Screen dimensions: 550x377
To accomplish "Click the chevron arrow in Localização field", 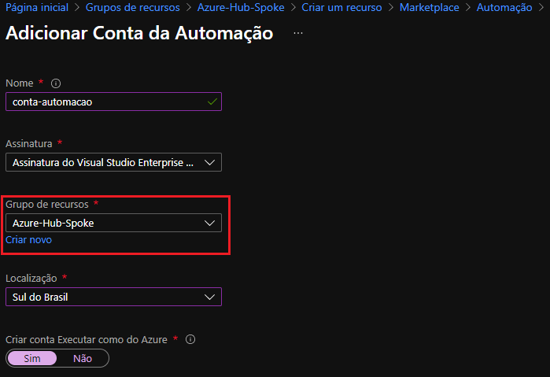I will coord(209,297).
